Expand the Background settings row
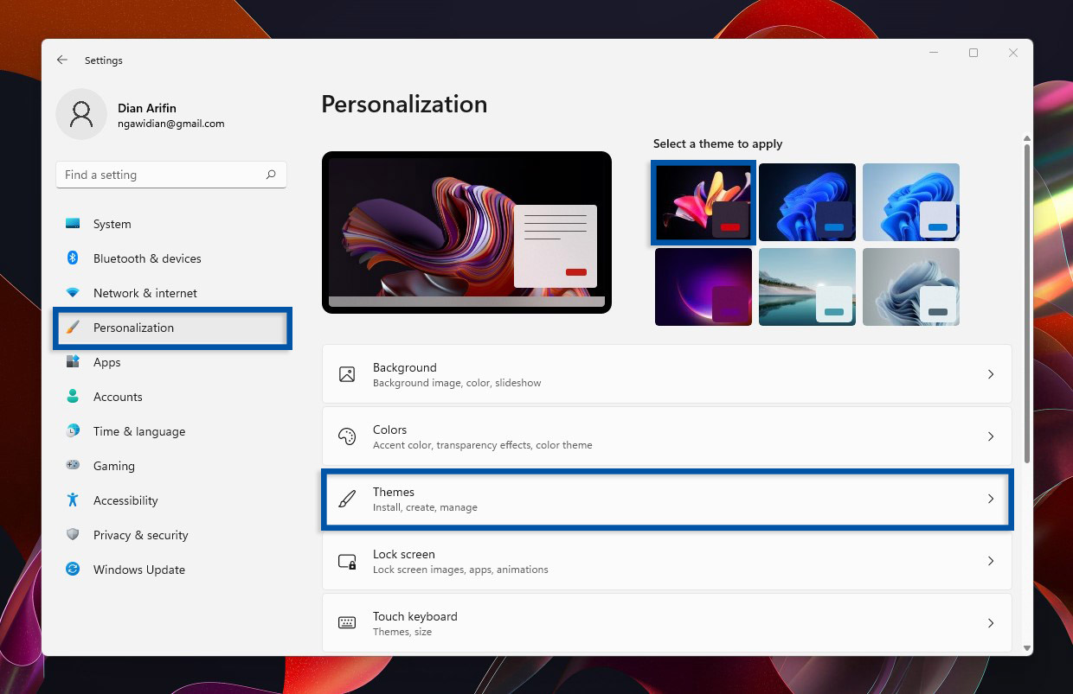Image resolution: width=1073 pixels, height=694 pixels. click(x=991, y=374)
